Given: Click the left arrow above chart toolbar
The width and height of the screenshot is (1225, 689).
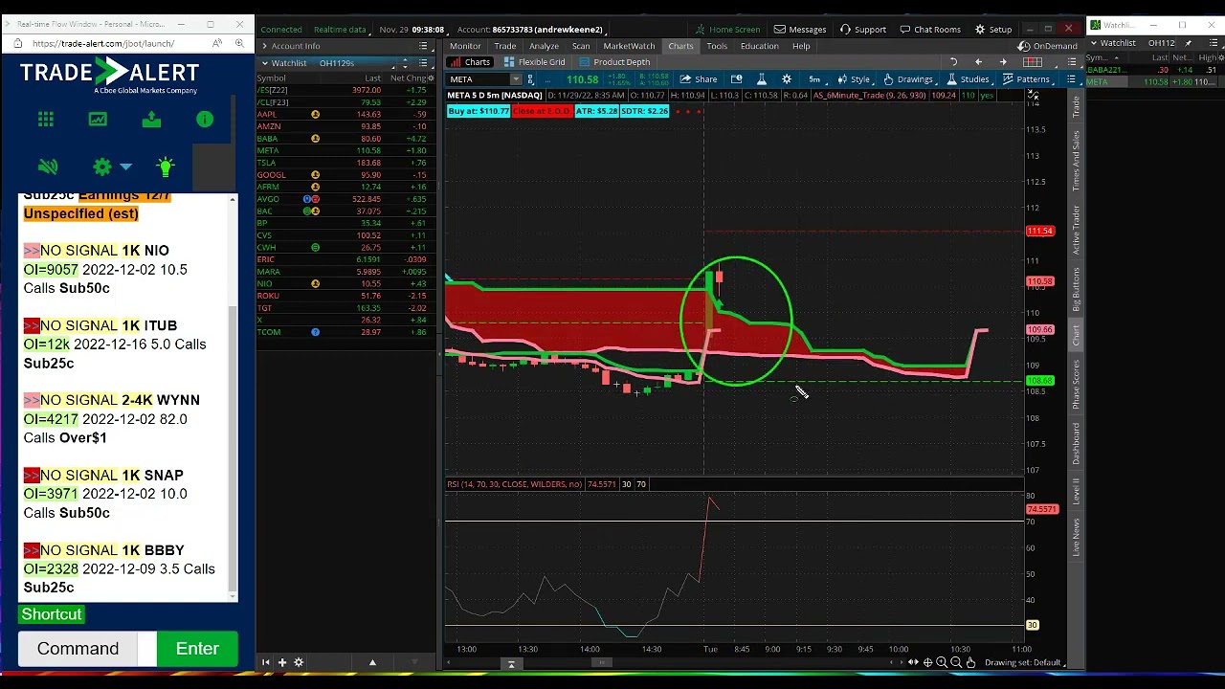Looking at the screenshot, I should 978,62.
